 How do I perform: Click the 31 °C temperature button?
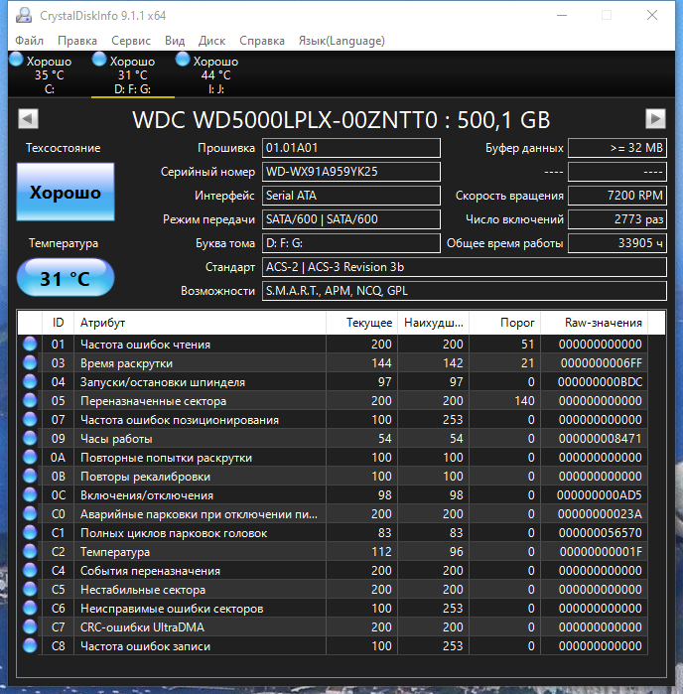pos(66,278)
